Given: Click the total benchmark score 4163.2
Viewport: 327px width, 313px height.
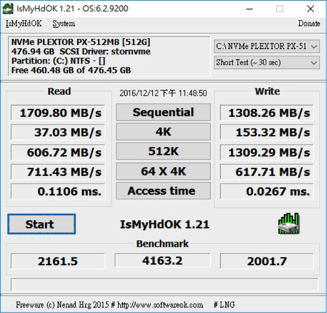Looking at the screenshot, I should 163,260.
